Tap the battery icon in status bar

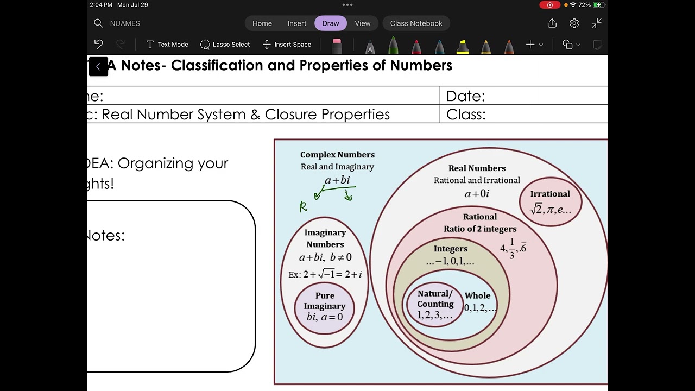point(599,5)
